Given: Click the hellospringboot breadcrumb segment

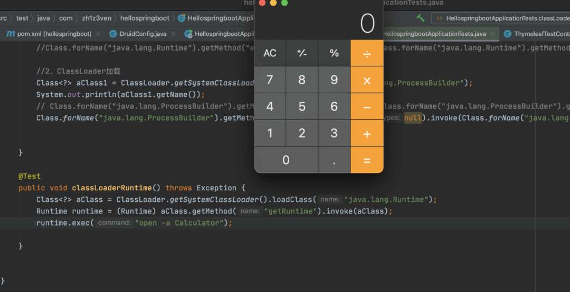Looking at the screenshot, I should [x=145, y=18].
